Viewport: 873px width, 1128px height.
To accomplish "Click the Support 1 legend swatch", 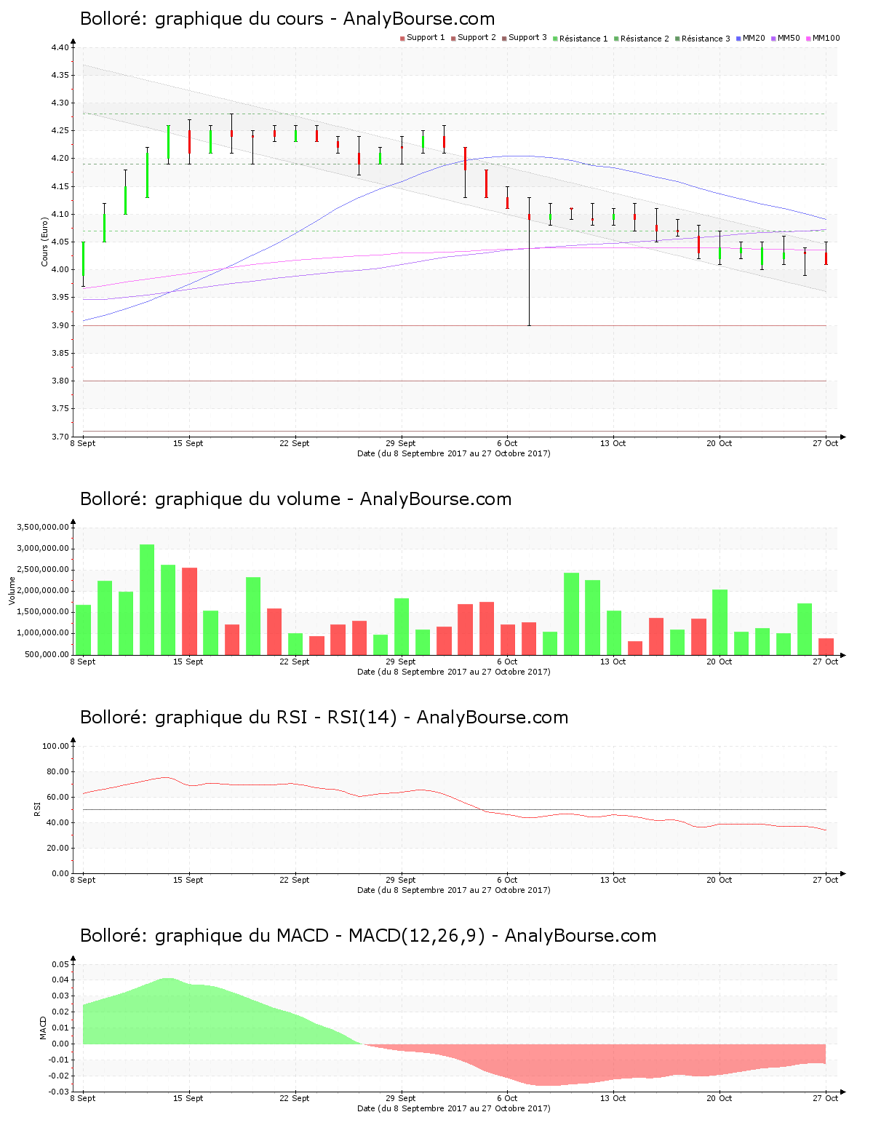I will click(402, 38).
